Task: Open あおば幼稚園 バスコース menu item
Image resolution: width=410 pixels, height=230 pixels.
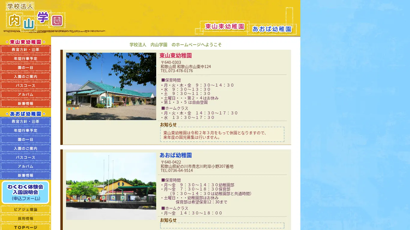Action: click(x=26, y=158)
